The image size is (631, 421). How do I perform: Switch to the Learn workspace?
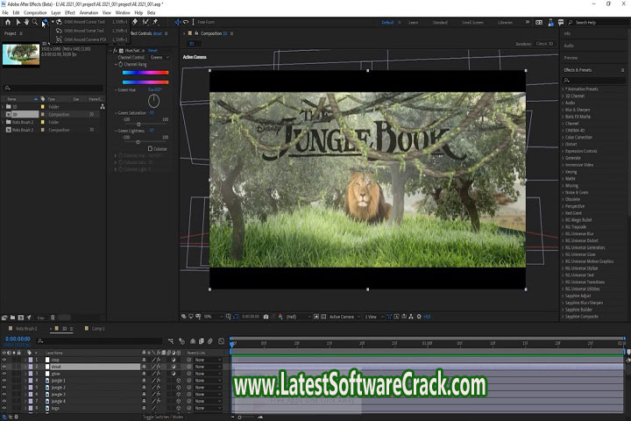(x=414, y=23)
